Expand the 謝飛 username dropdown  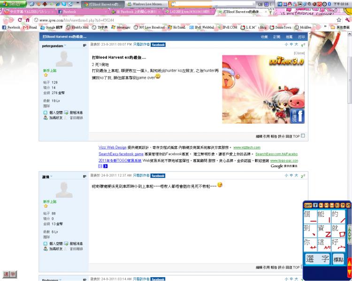pos(51,177)
